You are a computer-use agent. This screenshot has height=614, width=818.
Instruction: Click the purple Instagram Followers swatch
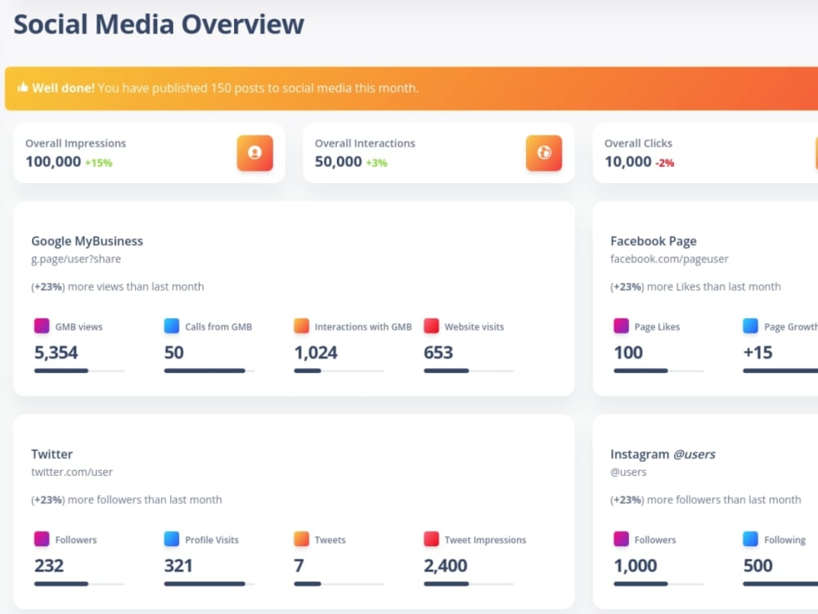point(621,539)
